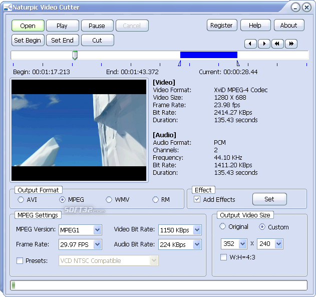Click the Current: 00:00:28.44 time text
Viewport: 316px width, 297px height.
click(228, 72)
